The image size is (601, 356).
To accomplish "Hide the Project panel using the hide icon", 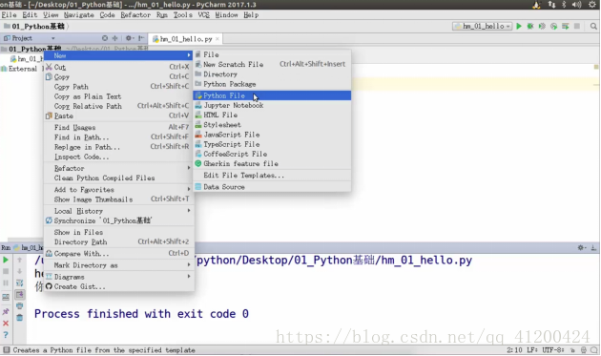I will (141, 38).
